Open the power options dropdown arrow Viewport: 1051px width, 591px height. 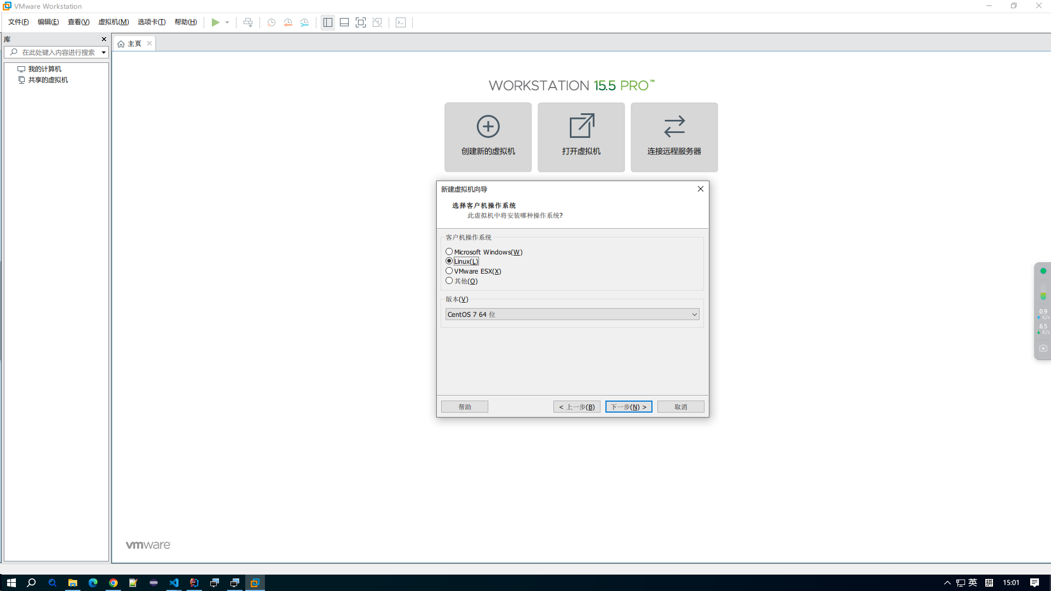[x=227, y=22]
